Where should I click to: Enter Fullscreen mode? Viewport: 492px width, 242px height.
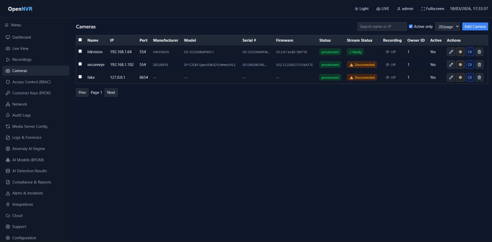[433, 9]
